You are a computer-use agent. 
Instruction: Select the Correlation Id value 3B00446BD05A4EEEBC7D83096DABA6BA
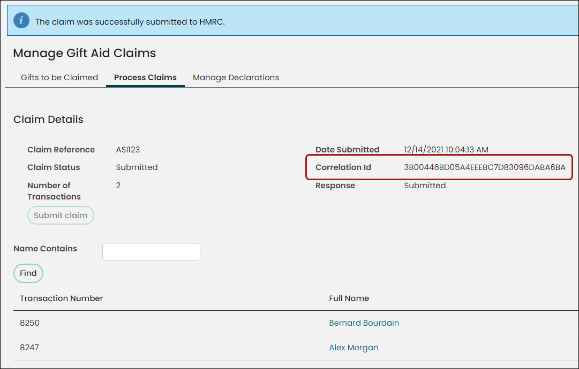(485, 167)
